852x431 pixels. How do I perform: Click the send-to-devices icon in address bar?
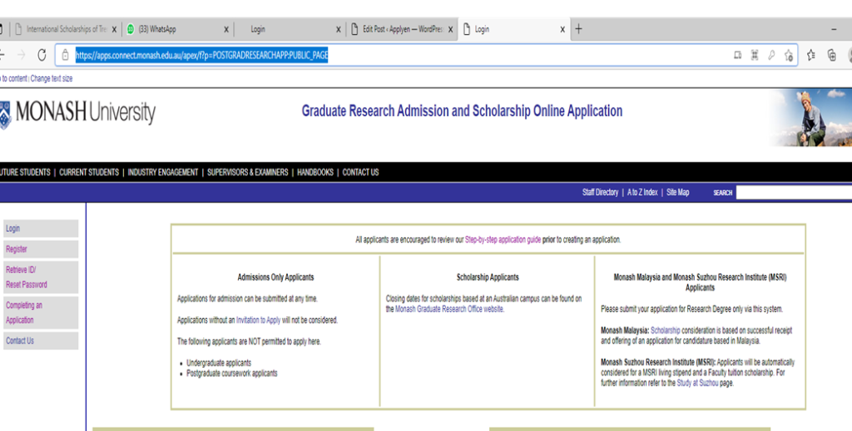click(x=737, y=55)
